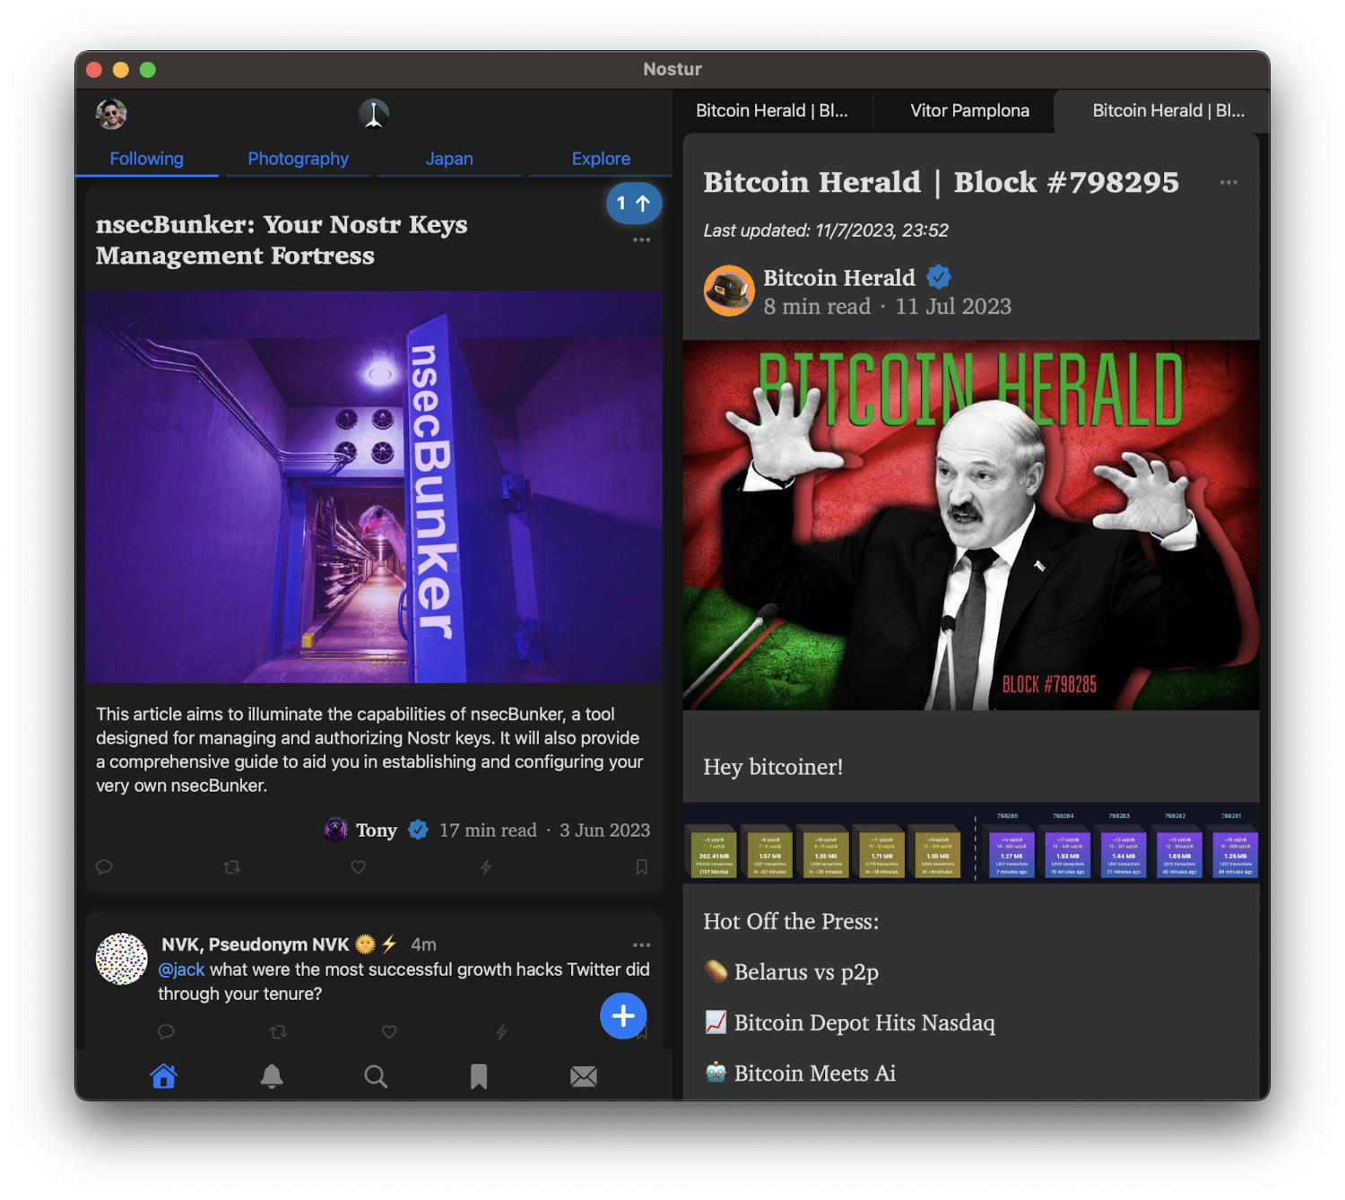Click the Hey bitcoiner! text

click(773, 767)
